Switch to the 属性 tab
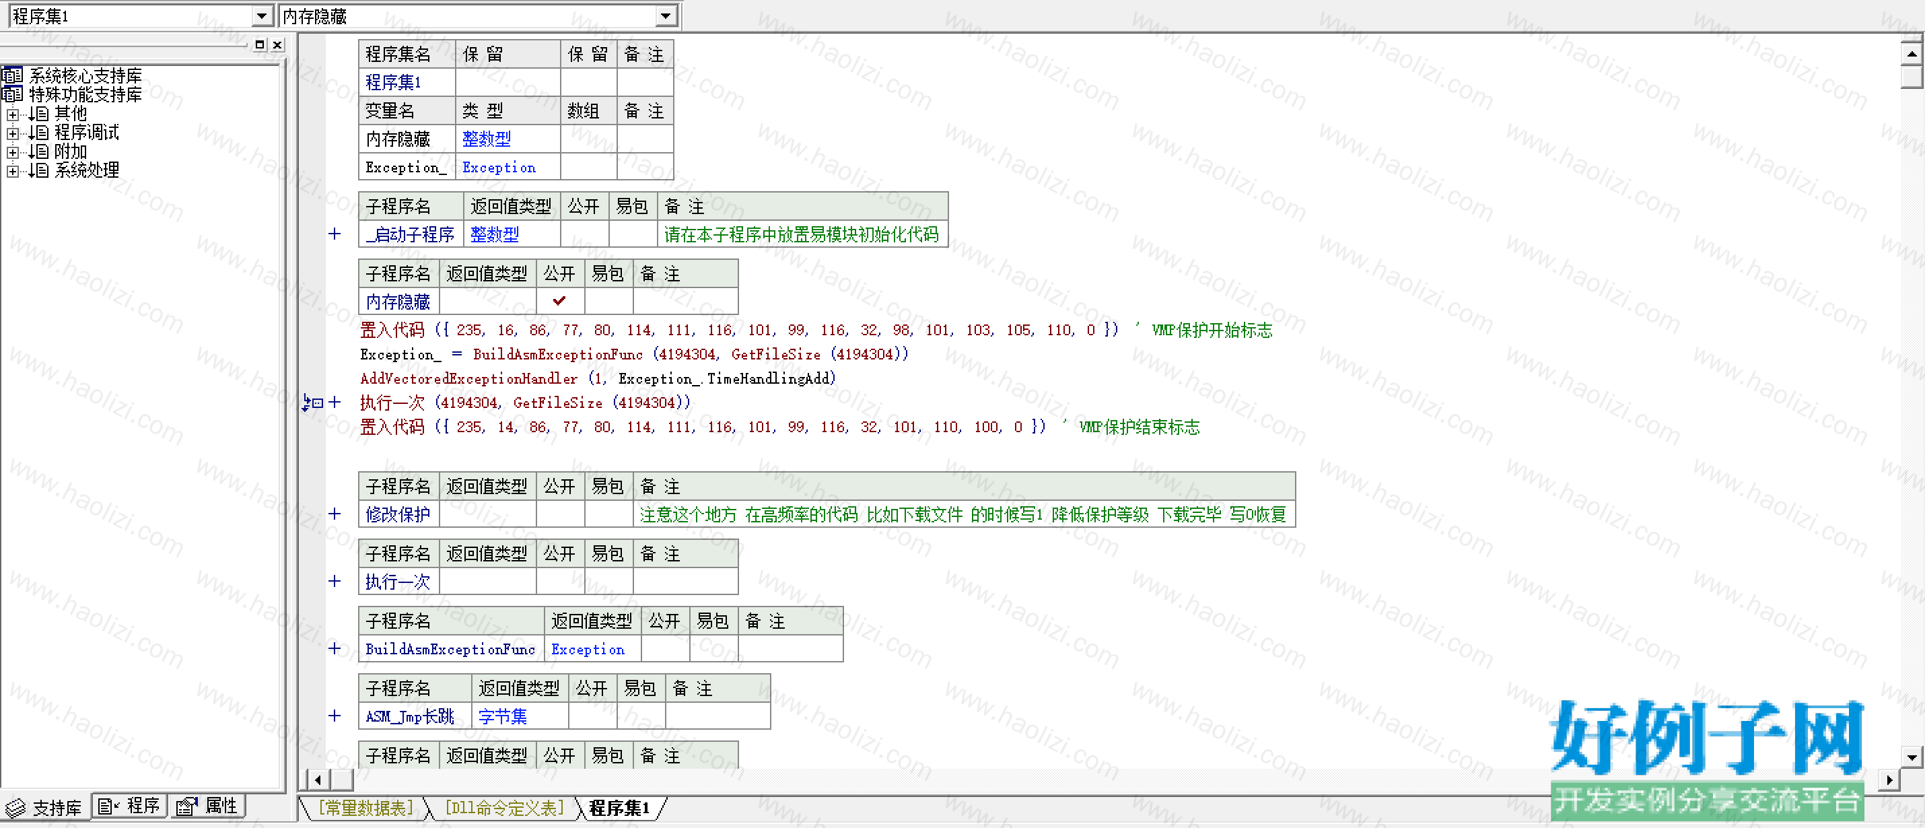Viewport: 1925px width, 828px height. pyautogui.click(x=207, y=806)
